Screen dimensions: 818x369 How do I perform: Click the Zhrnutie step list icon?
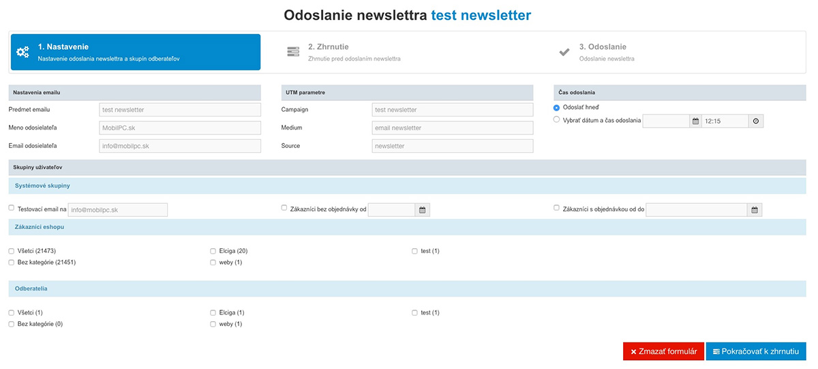[x=293, y=53]
